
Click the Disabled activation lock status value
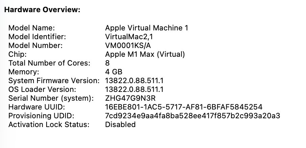[x=120, y=125]
